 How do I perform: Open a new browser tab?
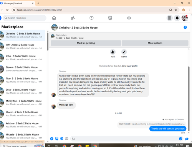[38, 3]
